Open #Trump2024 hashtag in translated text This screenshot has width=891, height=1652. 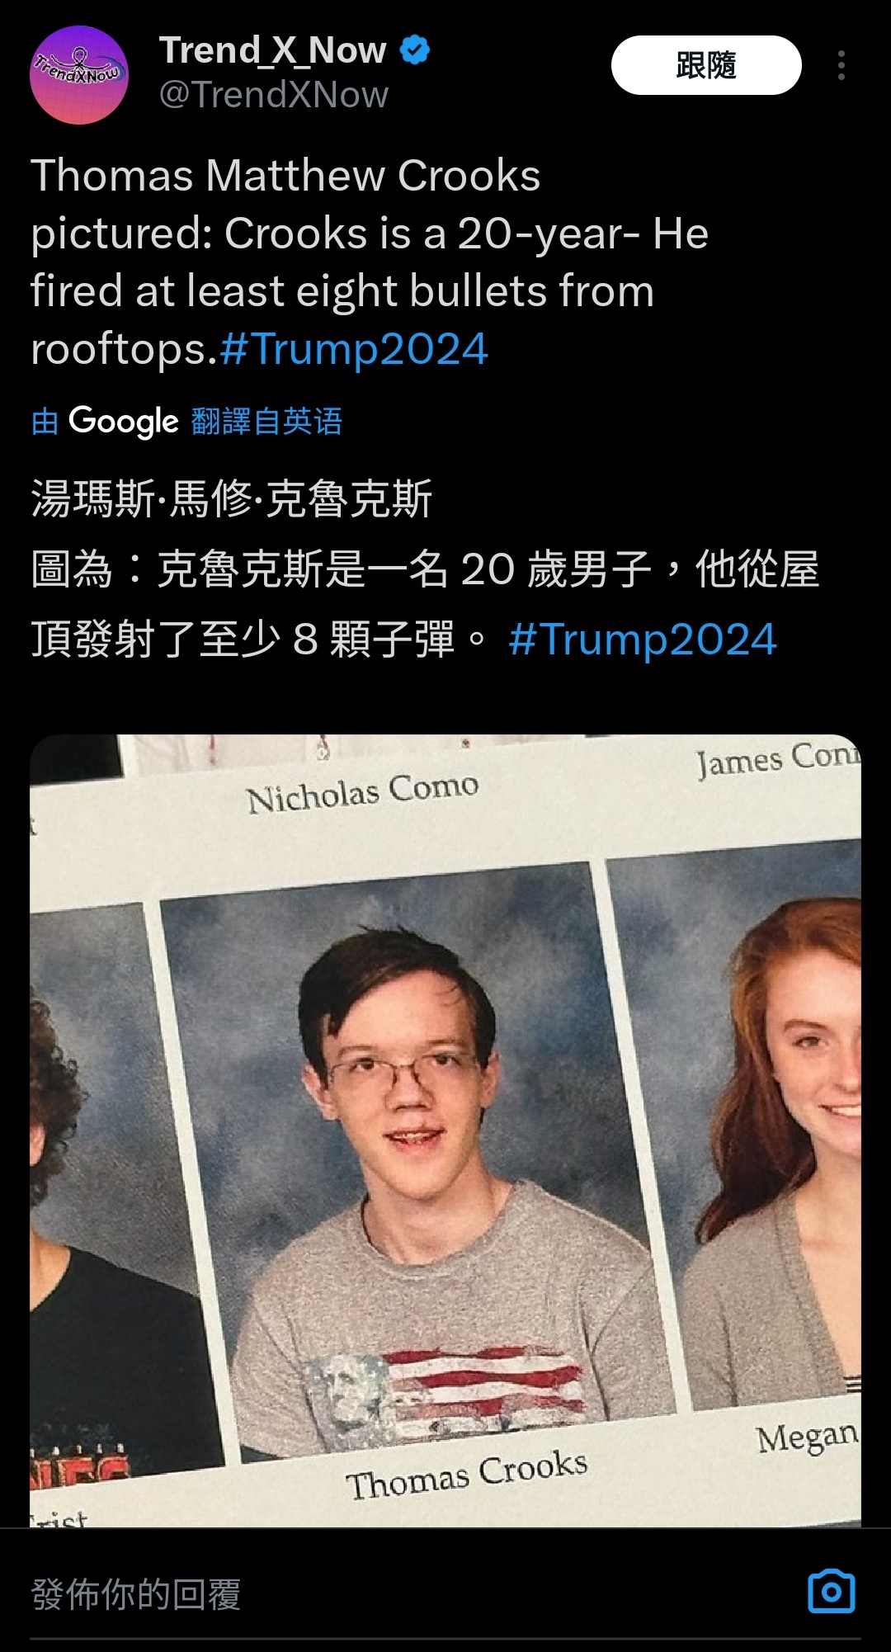click(643, 640)
